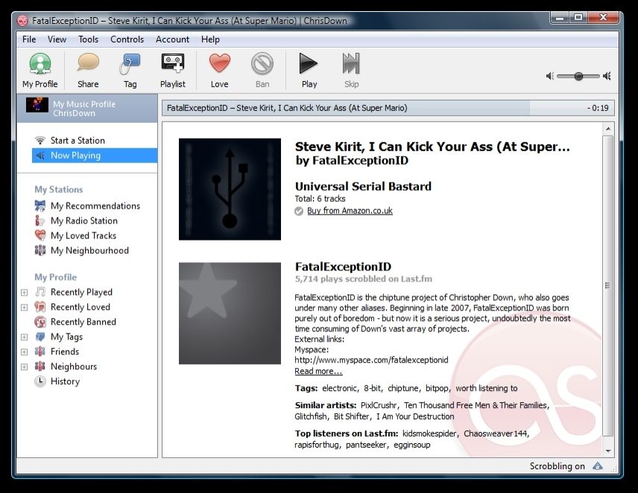Screen dimensions: 638x493
Task: Open the Help menu
Action: click(x=210, y=39)
